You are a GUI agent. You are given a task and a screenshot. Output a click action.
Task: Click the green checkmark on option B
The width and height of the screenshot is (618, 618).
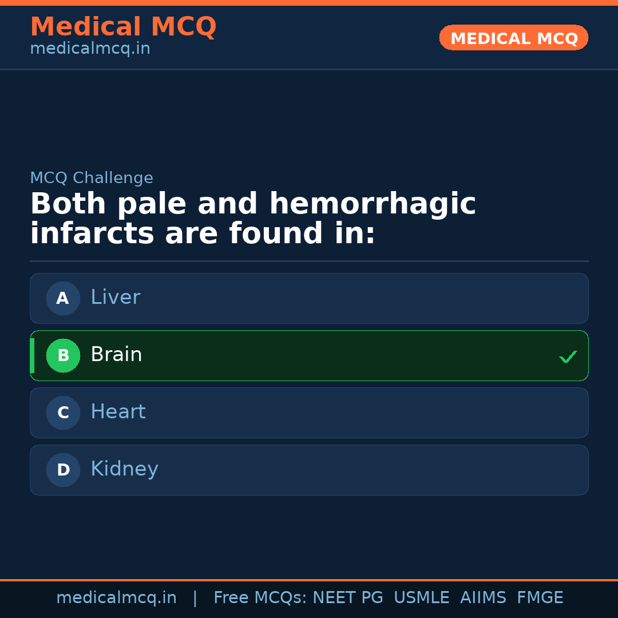568,356
